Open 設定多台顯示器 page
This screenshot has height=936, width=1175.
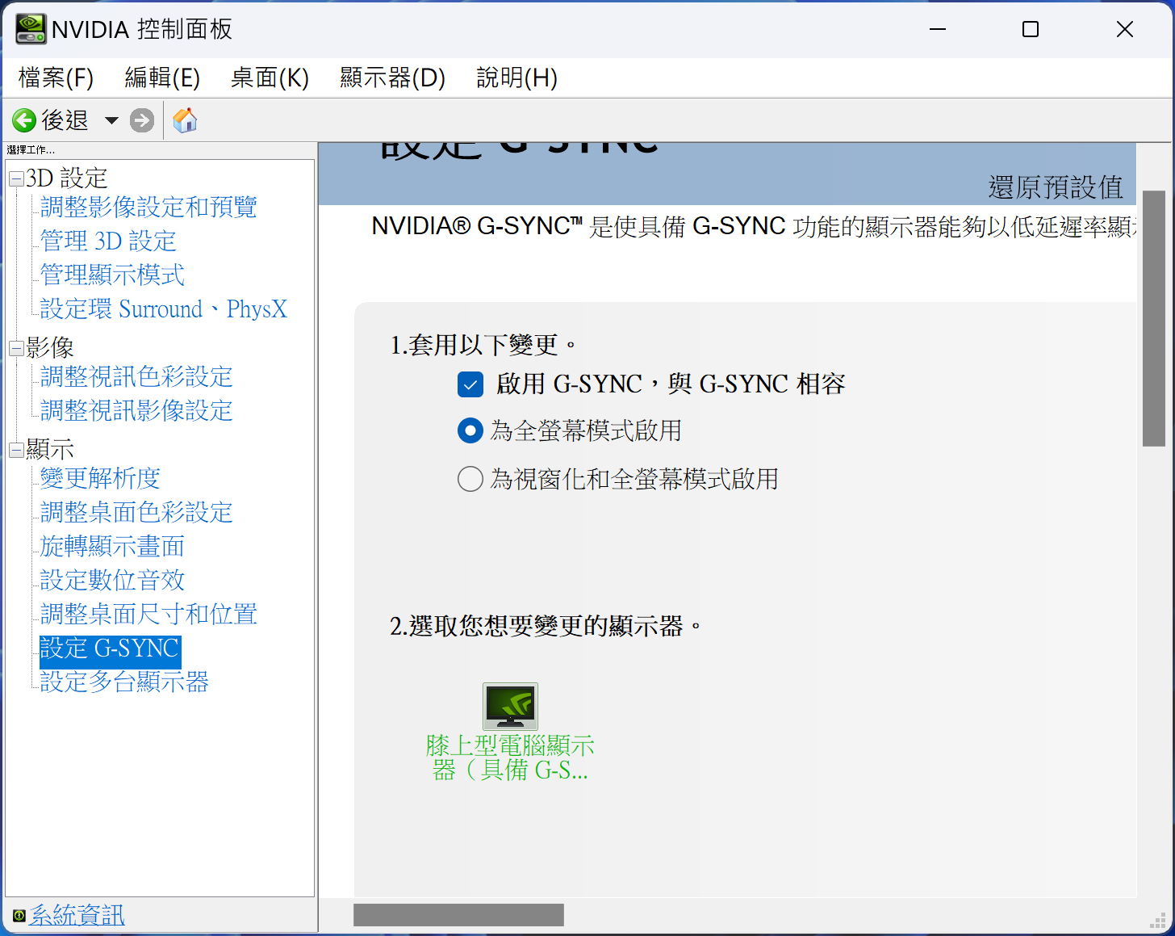(x=124, y=682)
